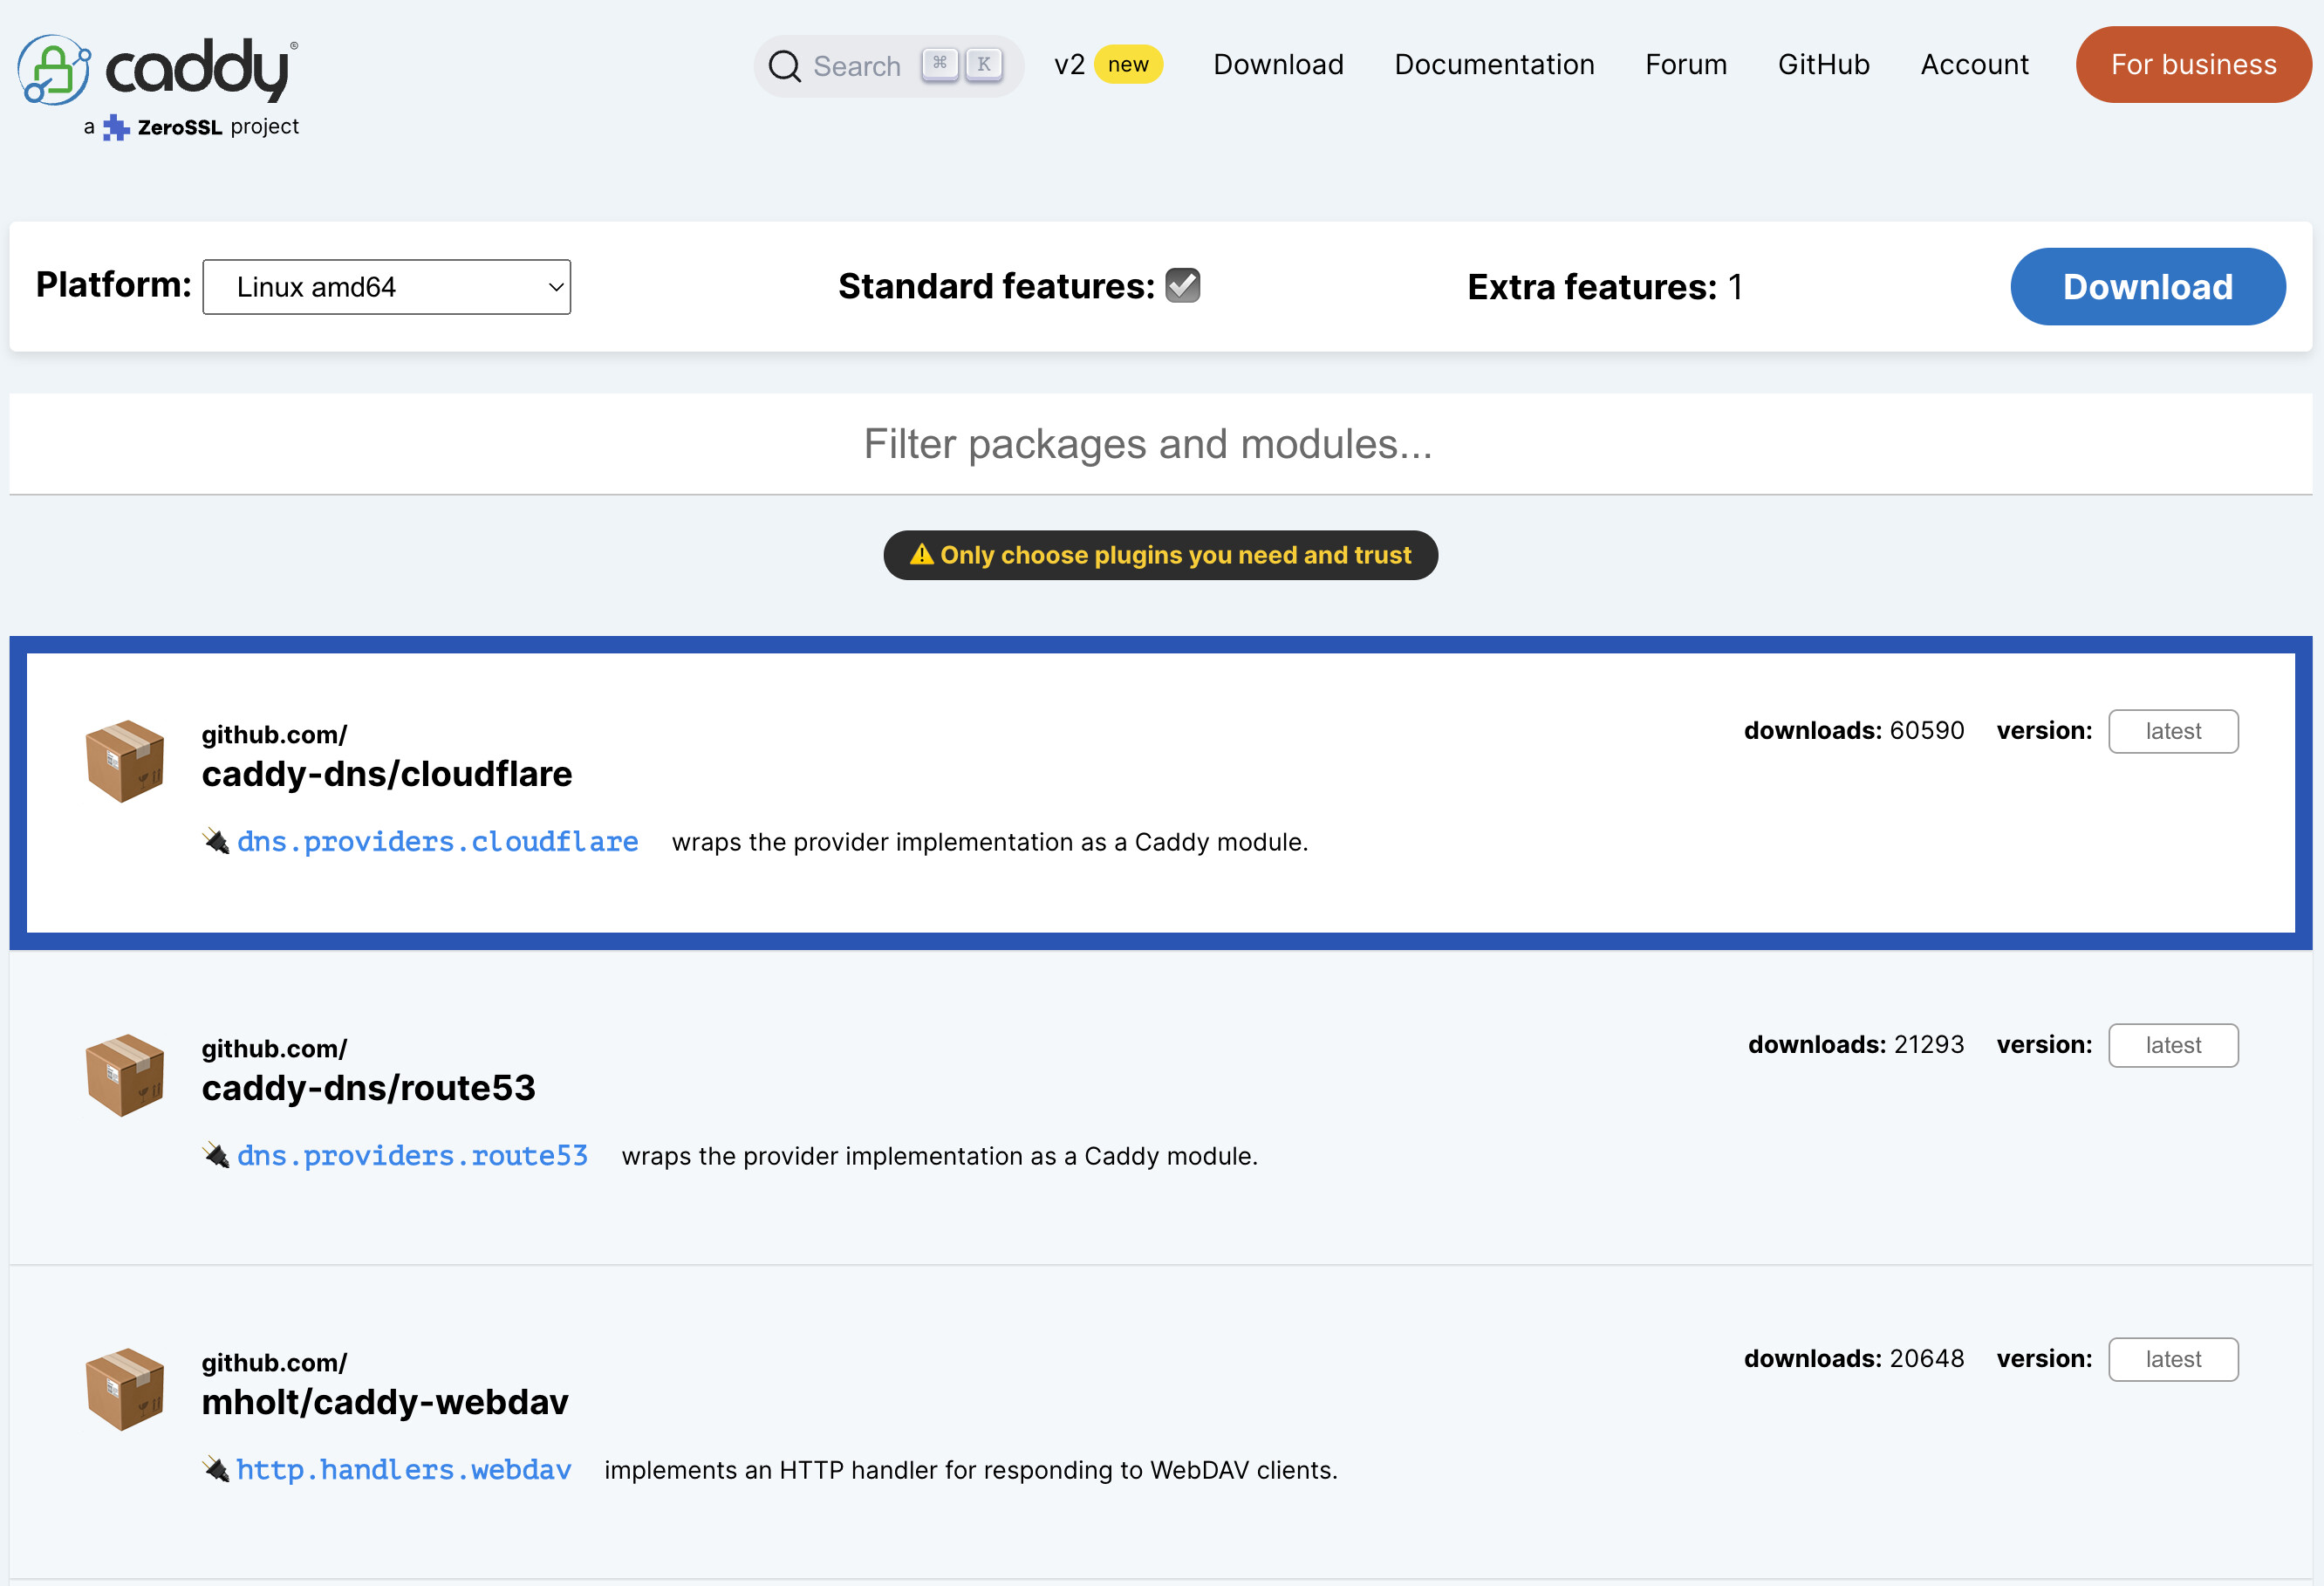Screen dimensions: 2324x1586
Task: Click the downloads: 21293 count
Action: (x=1856, y=1045)
